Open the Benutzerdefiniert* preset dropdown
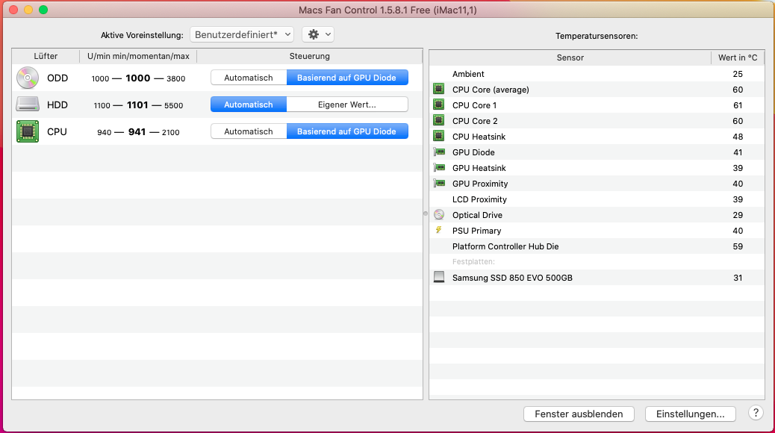 tap(242, 34)
